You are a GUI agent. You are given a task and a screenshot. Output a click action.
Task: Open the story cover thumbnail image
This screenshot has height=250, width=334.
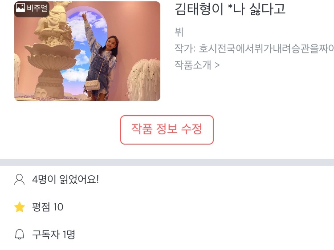pyautogui.click(x=87, y=51)
